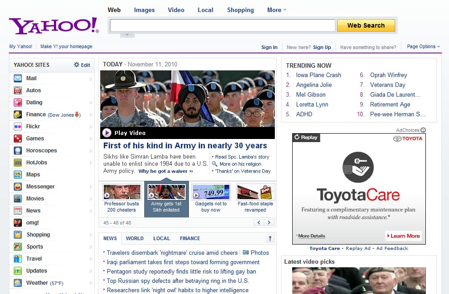
Task: Replay the Toyota advertisement
Action: point(306,138)
